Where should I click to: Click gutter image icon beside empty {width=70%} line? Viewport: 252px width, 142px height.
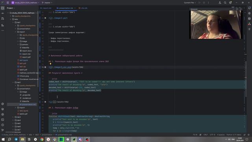(x=45, y=102)
